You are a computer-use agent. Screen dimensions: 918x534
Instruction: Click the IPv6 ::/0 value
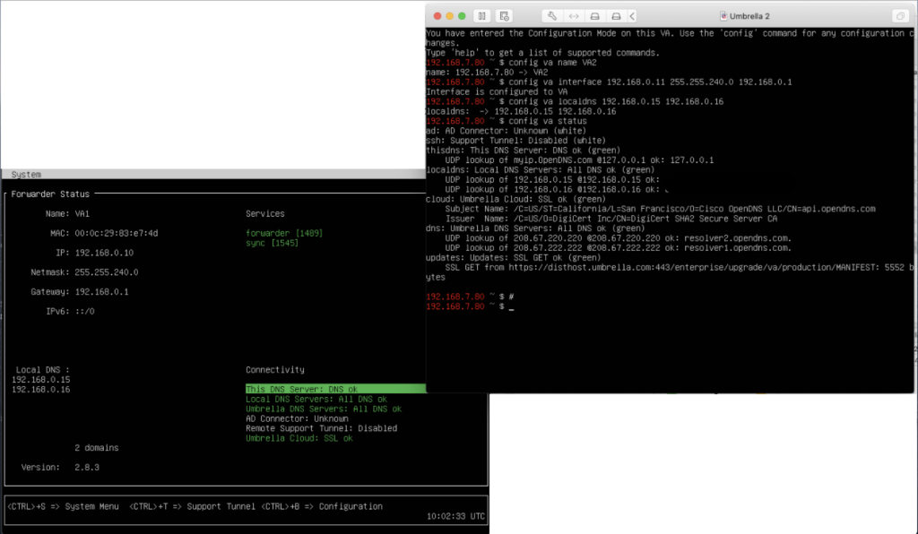(x=84, y=311)
